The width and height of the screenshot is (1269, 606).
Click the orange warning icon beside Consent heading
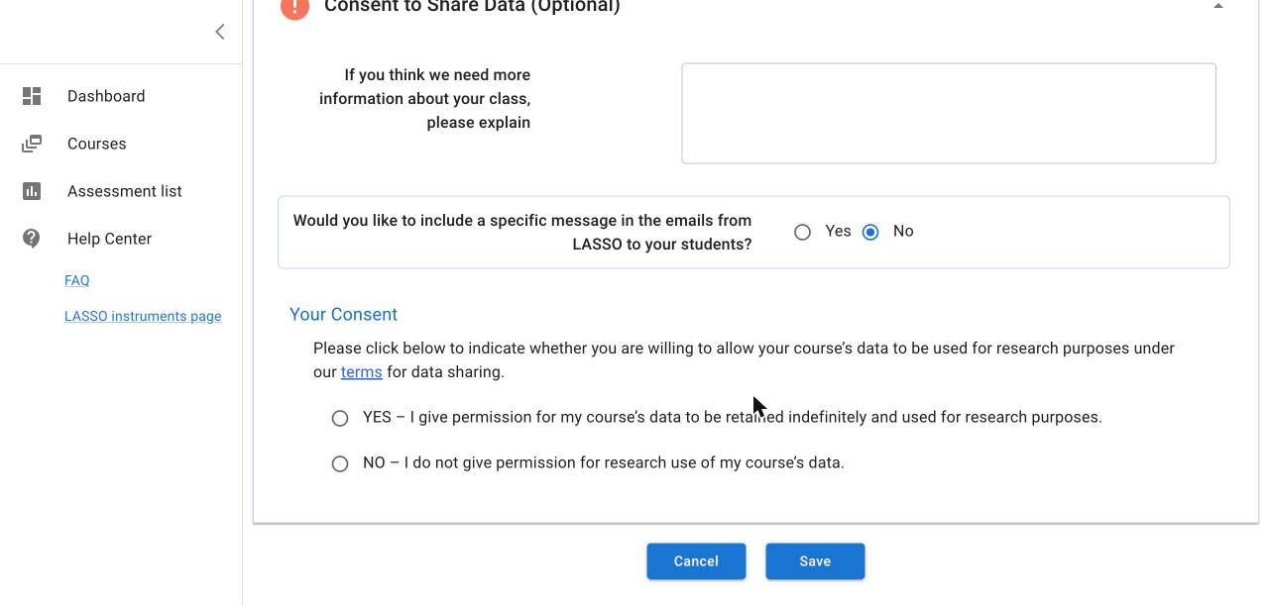coord(294,7)
